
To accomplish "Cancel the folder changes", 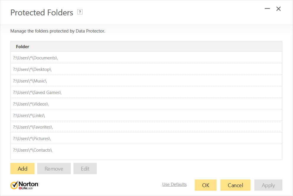I will (235, 185).
